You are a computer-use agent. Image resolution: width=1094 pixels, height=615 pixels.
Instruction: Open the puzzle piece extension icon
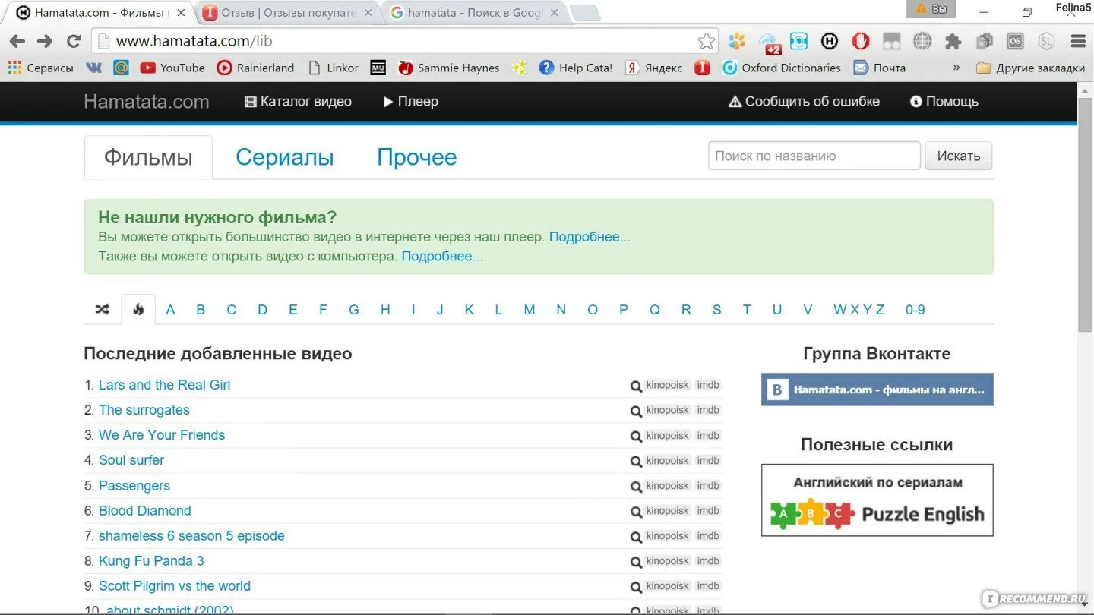(x=953, y=42)
